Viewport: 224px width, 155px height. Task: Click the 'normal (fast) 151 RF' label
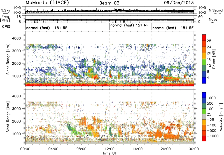point(129,25)
